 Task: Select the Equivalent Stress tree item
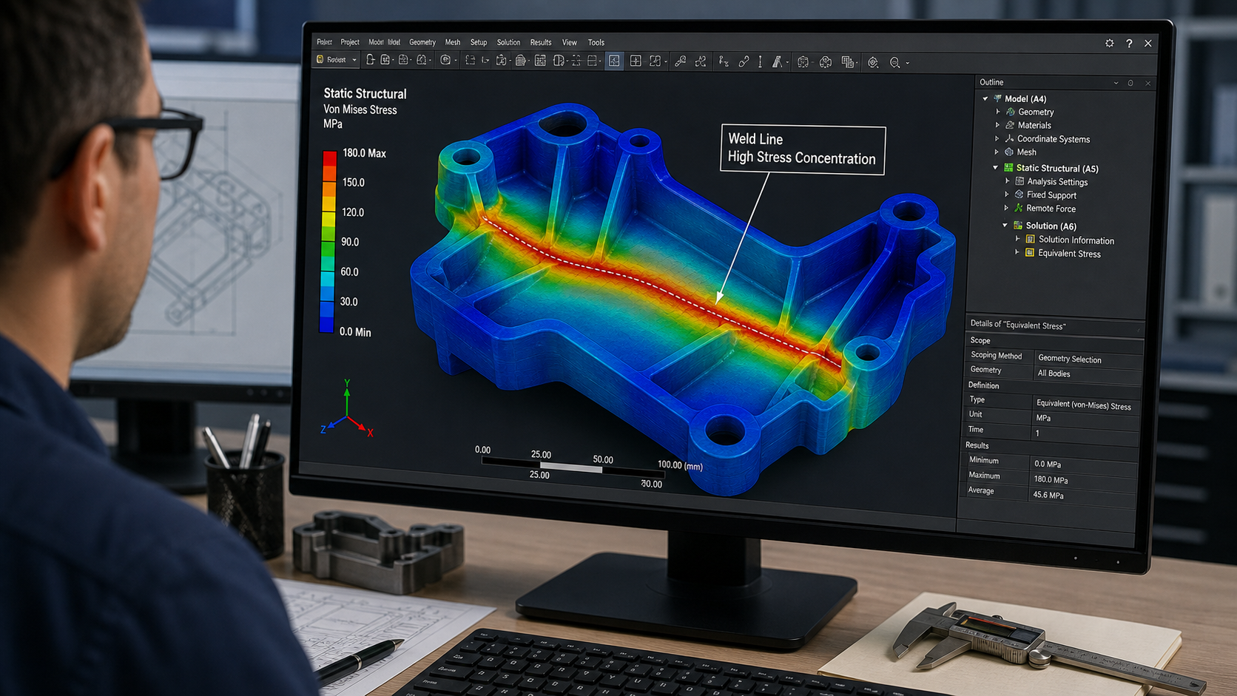(1069, 254)
